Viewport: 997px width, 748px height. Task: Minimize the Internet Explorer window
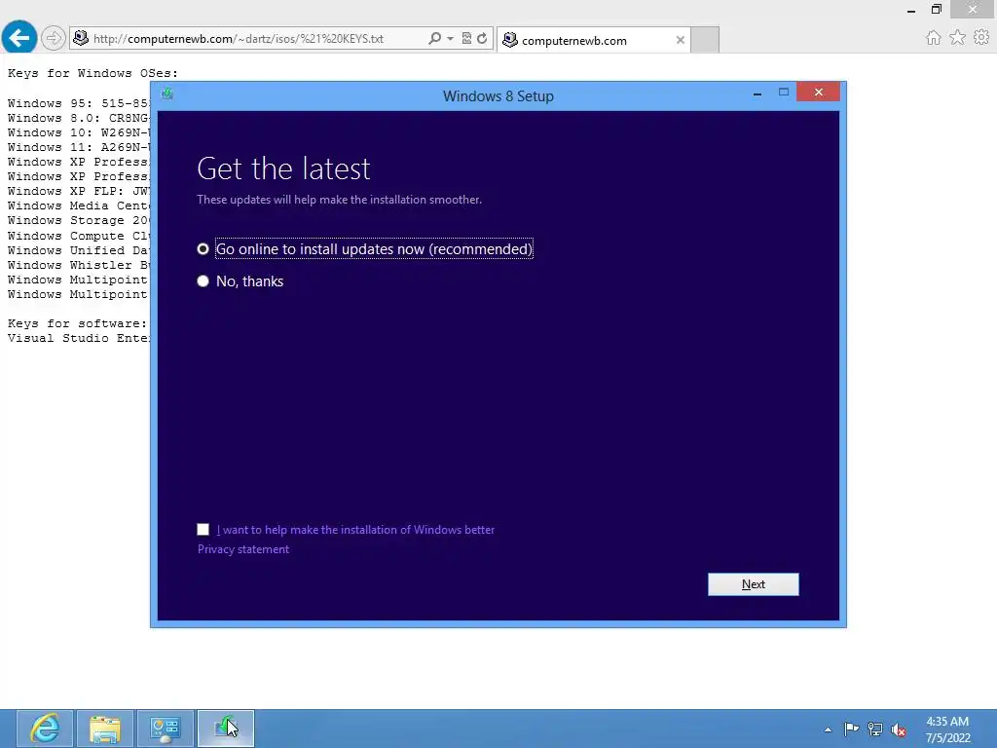[911, 10]
